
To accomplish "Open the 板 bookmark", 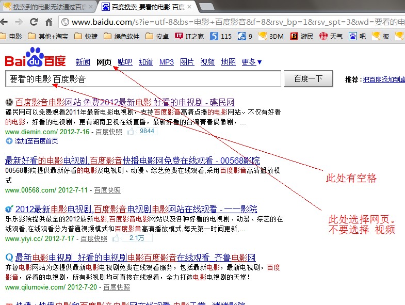I will pos(380,36).
